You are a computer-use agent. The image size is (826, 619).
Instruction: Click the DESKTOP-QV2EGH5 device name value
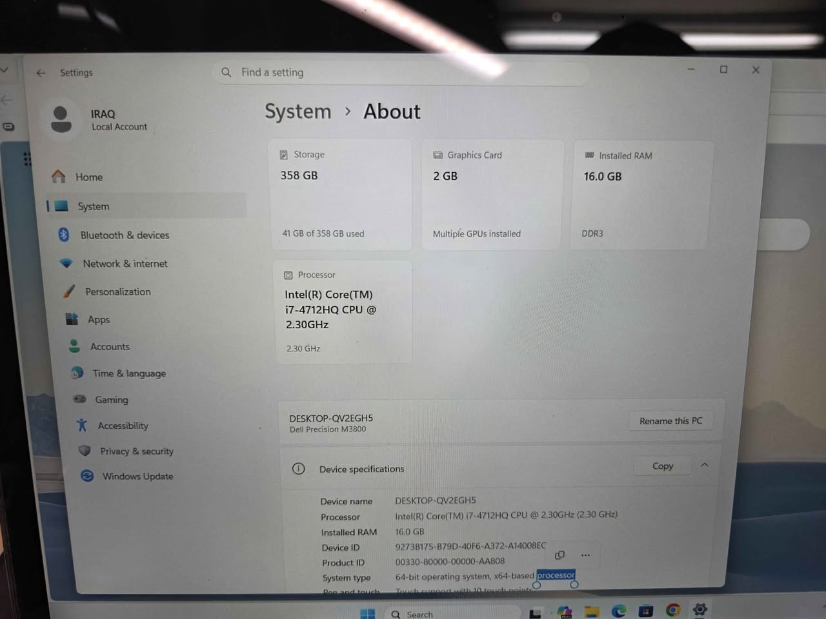(x=436, y=500)
